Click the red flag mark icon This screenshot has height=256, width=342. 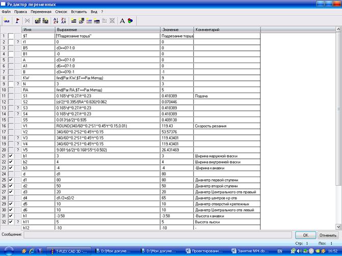(x=17, y=21)
